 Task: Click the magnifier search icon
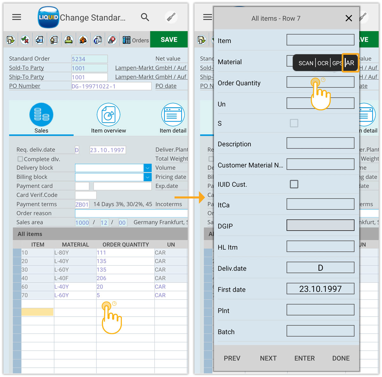[145, 17]
